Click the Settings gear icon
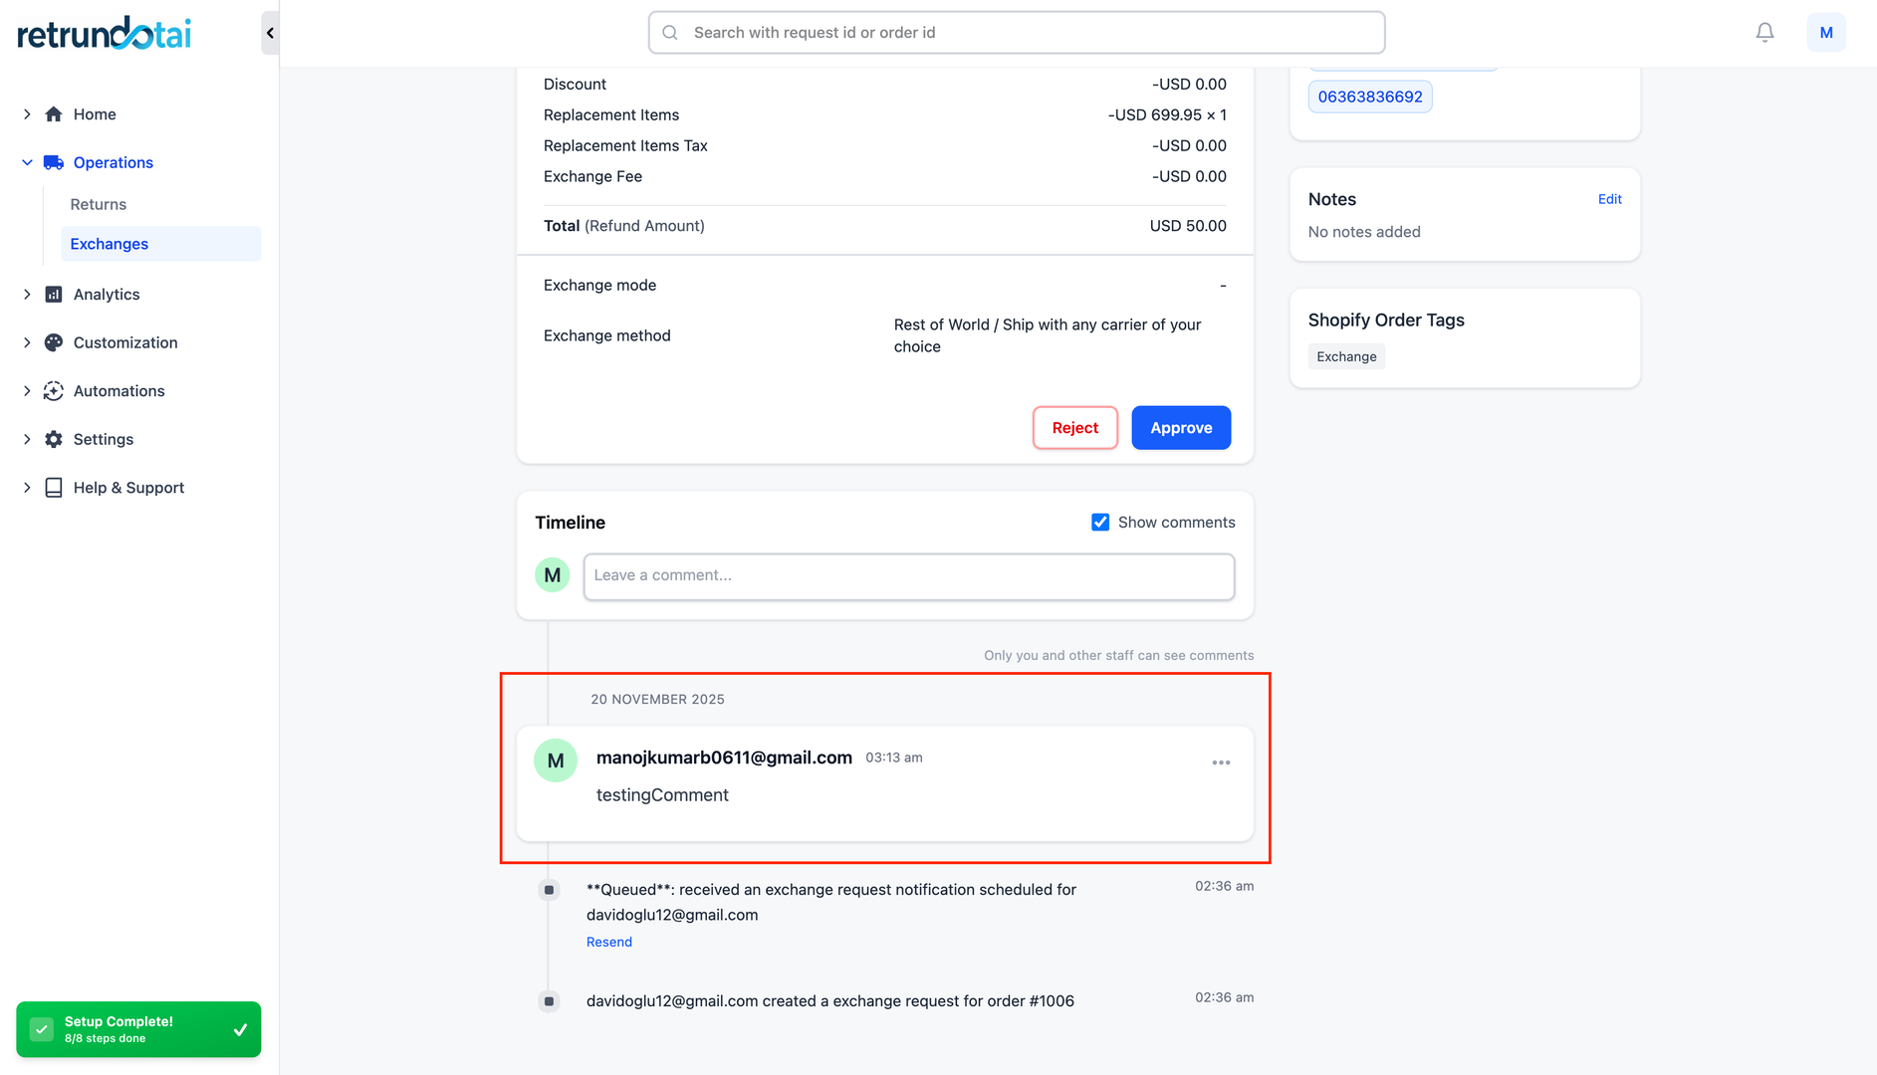 click(54, 439)
